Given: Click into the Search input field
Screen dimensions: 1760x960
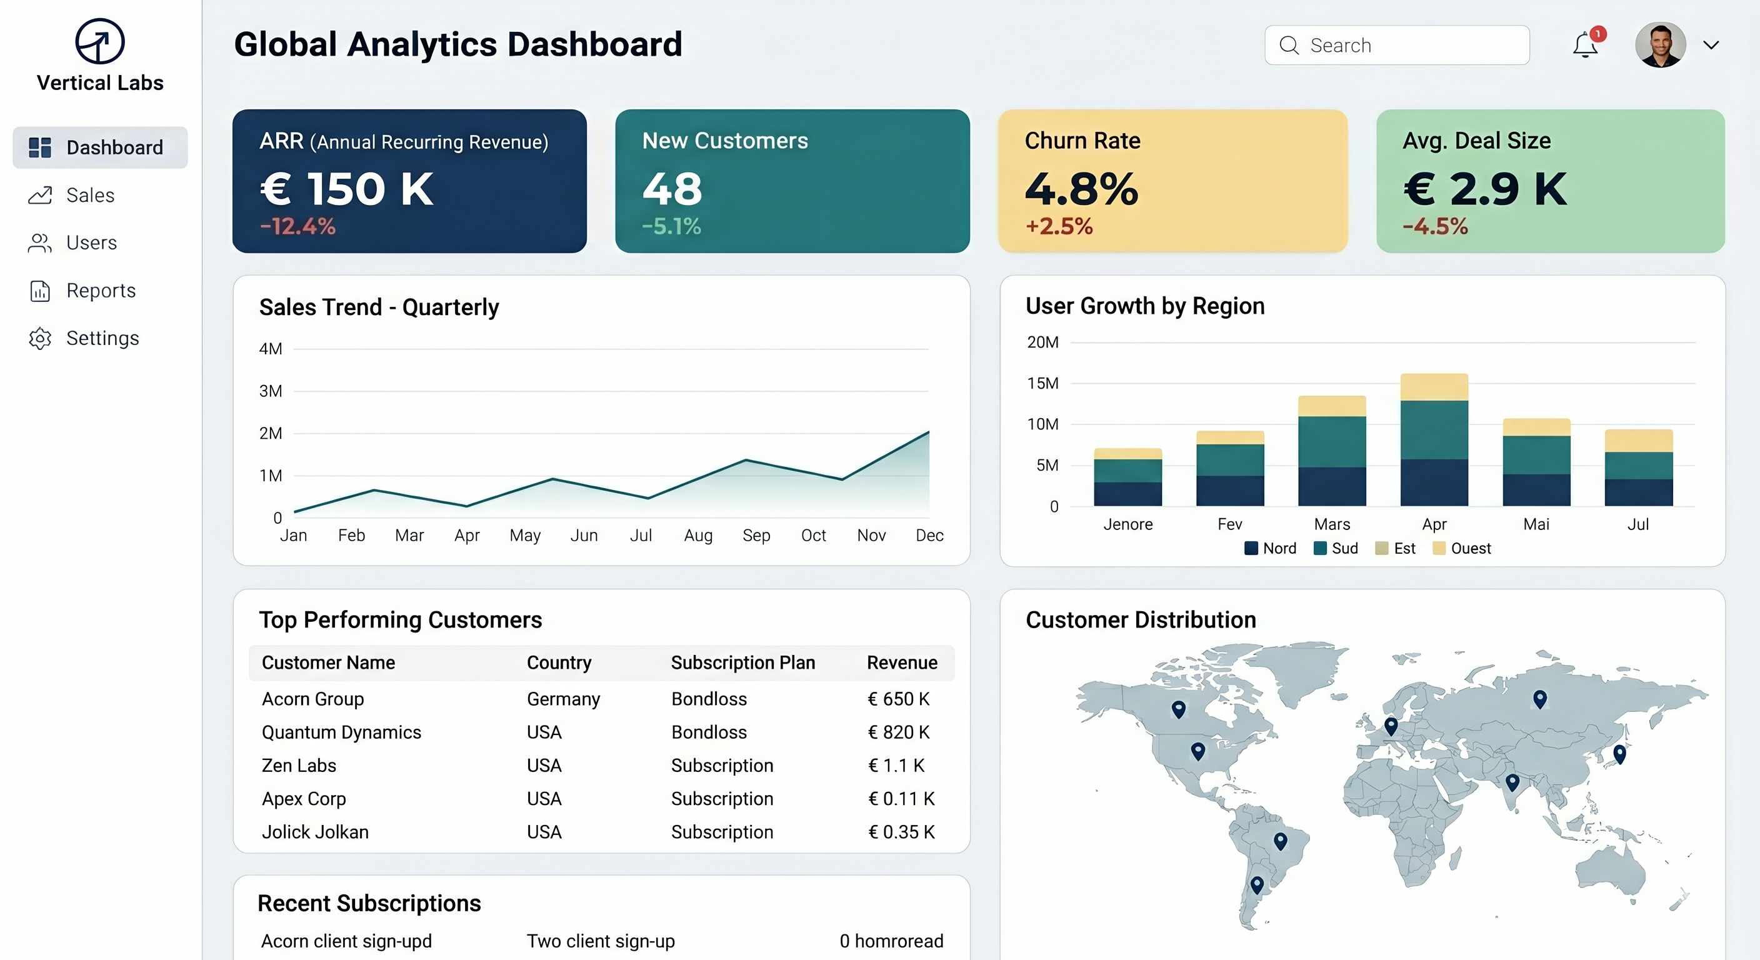Looking at the screenshot, I should pos(1407,45).
